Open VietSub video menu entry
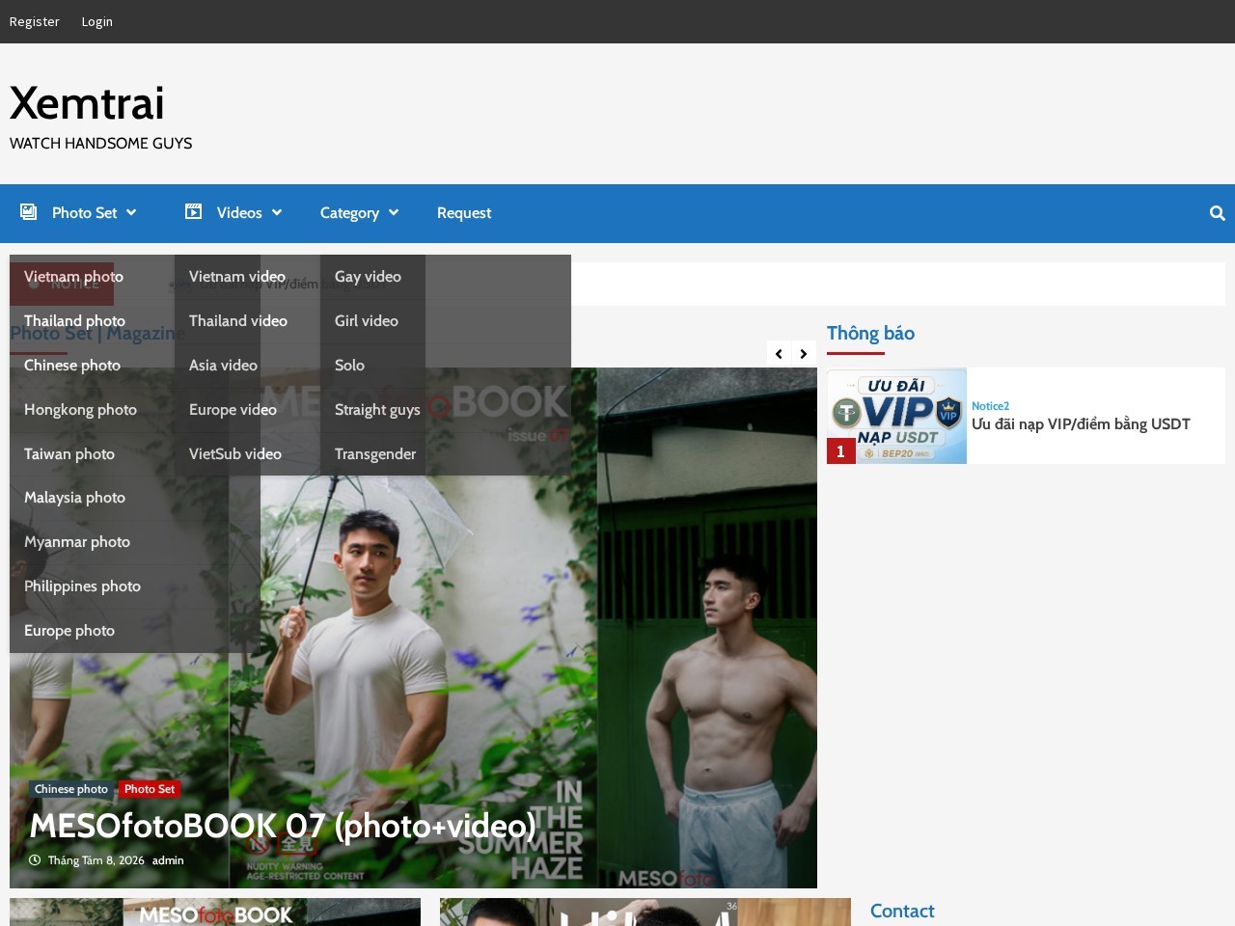 (x=235, y=454)
